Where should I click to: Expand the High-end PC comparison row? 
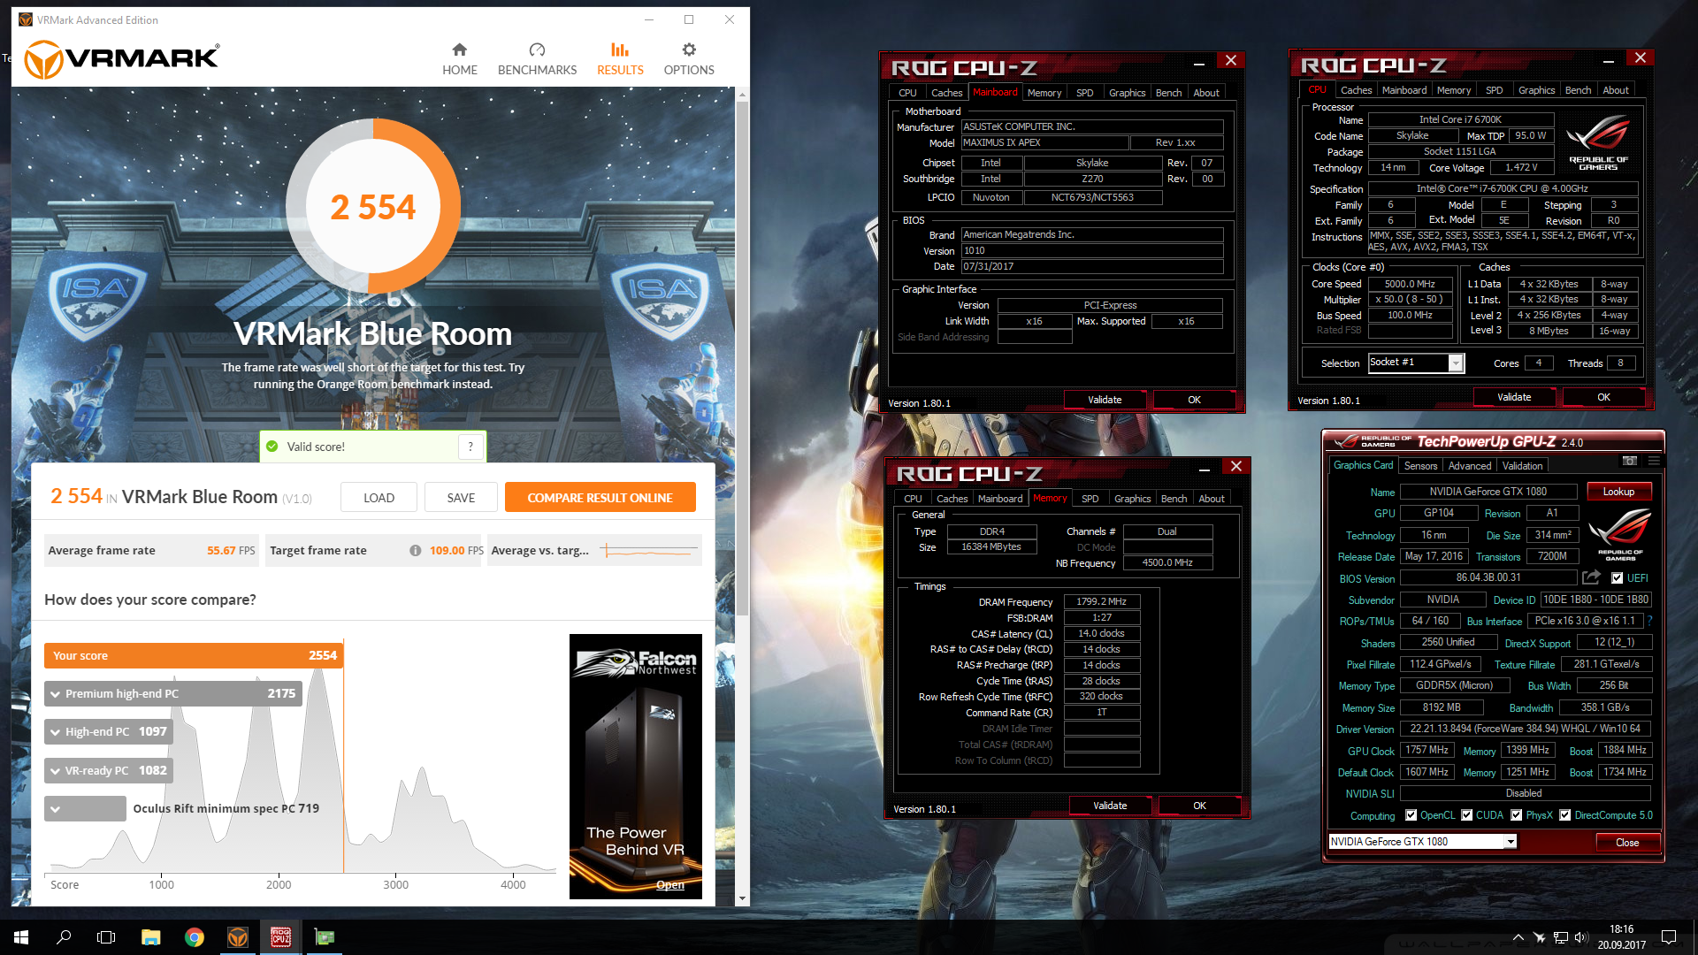[x=55, y=732]
